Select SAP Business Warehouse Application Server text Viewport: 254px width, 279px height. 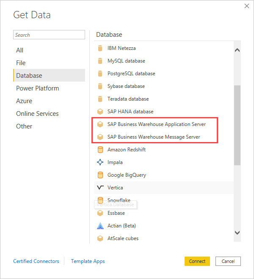pyautogui.click(x=157, y=124)
